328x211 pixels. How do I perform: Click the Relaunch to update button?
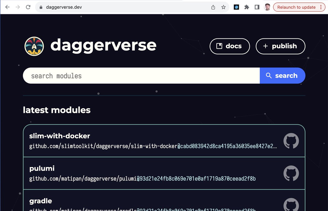click(x=296, y=7)
